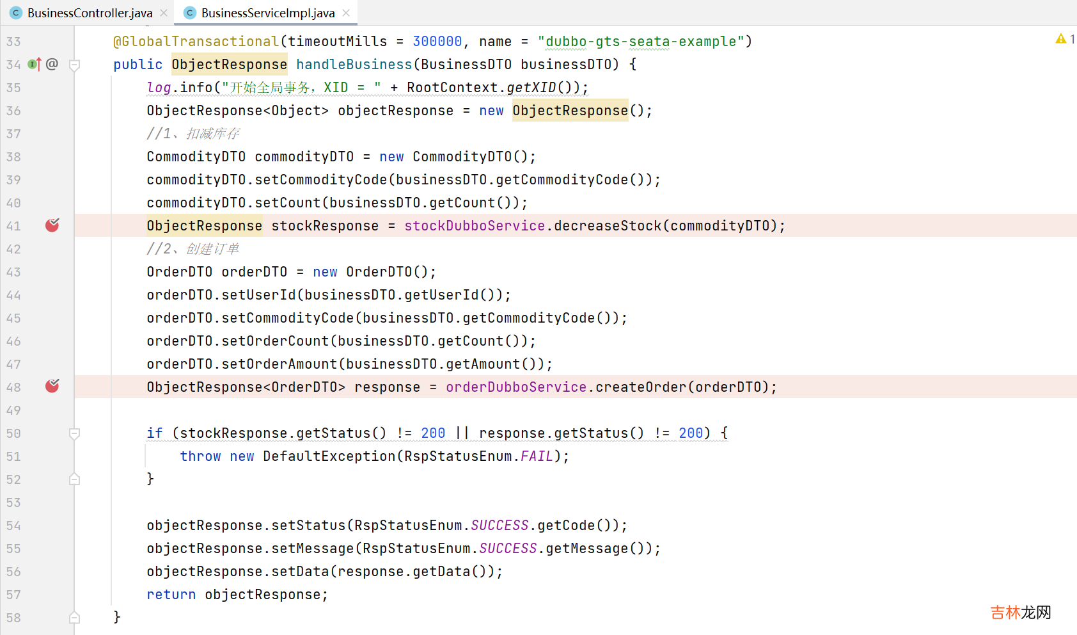Click the class icon on the BusinessController.java tab
This screenshot has height=635, width=1077.
[x=16, y=13]
